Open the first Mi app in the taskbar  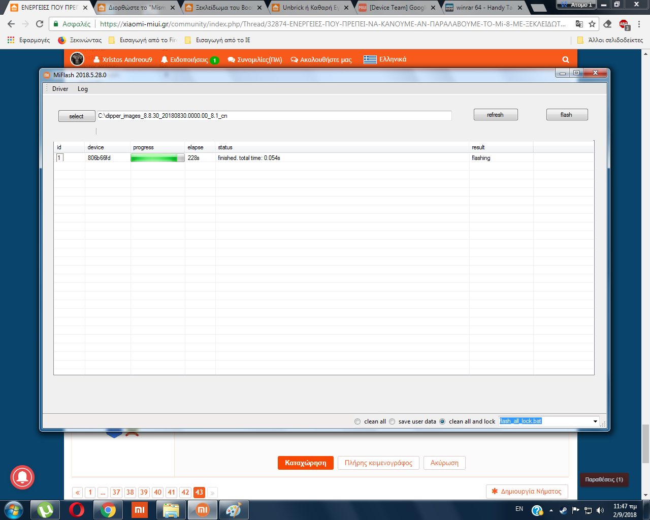pyautogui.click(x=140, y=510)
